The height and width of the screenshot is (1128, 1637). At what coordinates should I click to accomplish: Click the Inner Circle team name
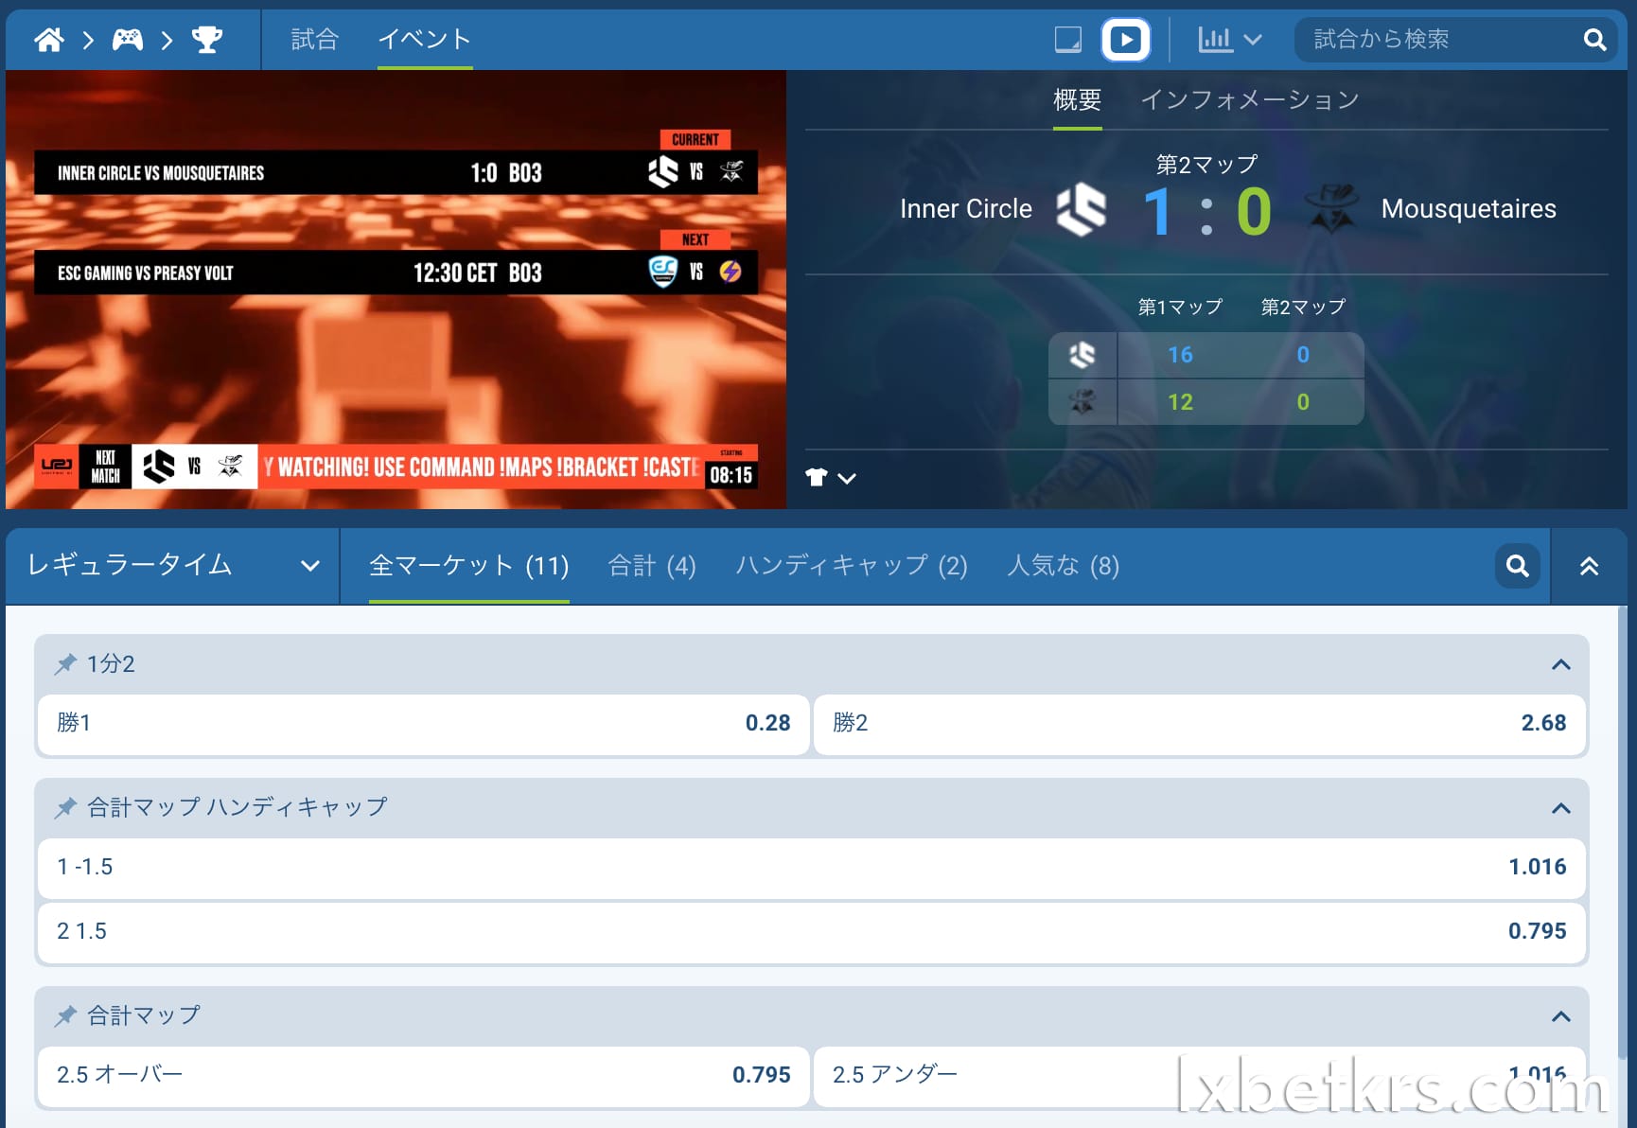tap(965, 209)
